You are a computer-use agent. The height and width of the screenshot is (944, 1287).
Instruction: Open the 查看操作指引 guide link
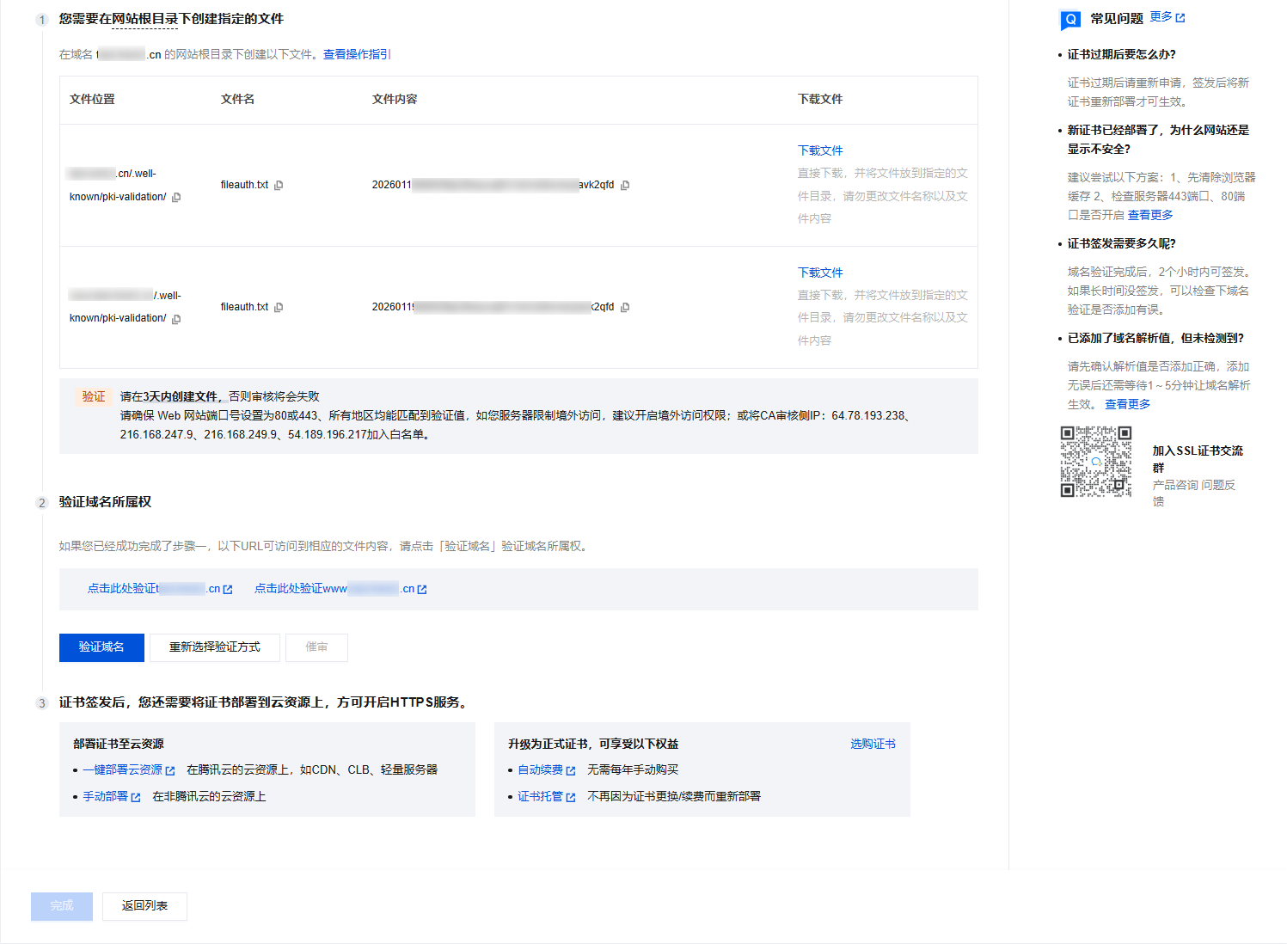[357, 54]
